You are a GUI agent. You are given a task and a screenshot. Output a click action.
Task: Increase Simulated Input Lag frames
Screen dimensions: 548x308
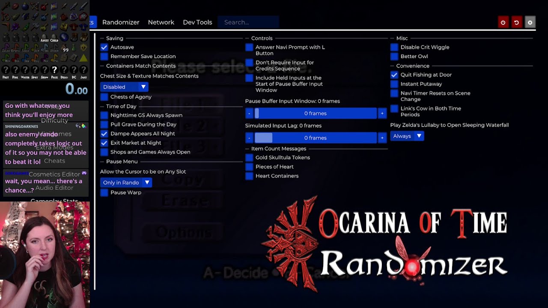[x=382, y=138]
